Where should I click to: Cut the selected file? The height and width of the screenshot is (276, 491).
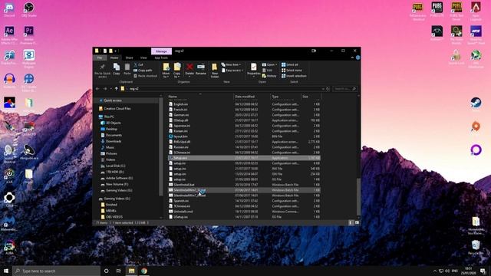(138, 64)
